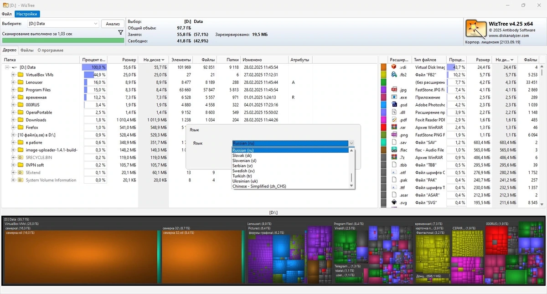Click the .7z WinRAR archive icon
This screenshot has height=294, width=547.
(394, 157)
